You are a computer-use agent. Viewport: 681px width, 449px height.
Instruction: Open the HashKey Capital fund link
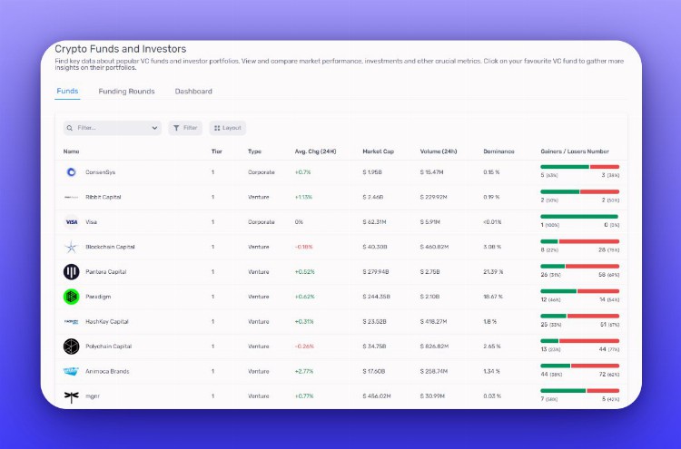point(107,321)
